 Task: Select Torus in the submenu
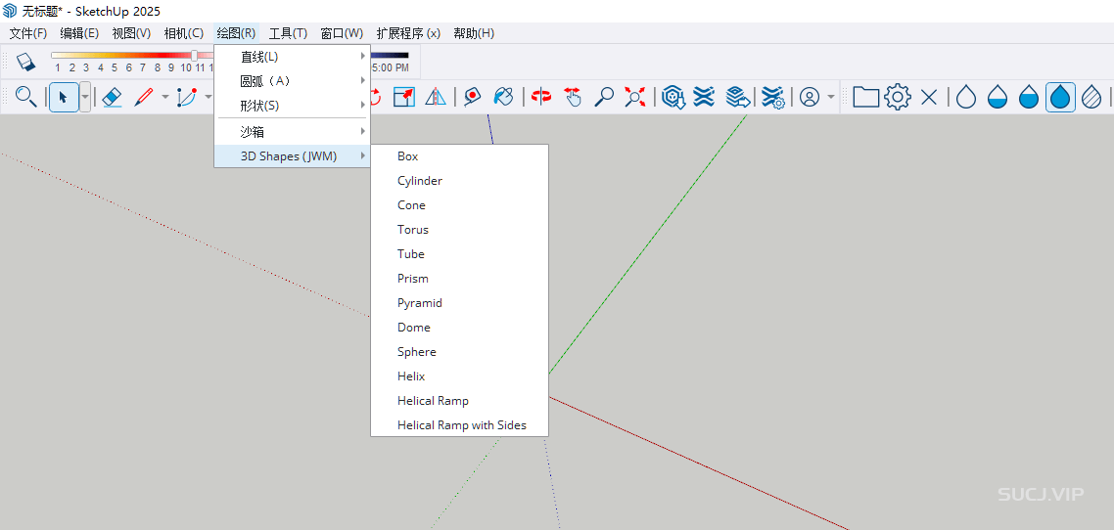(x=459, y=230)
